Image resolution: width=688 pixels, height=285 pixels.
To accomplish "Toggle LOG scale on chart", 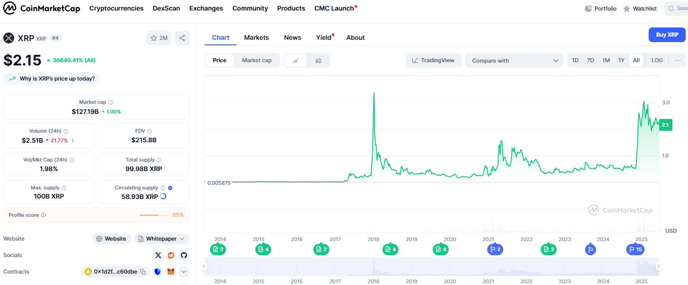I will point(657,60).
